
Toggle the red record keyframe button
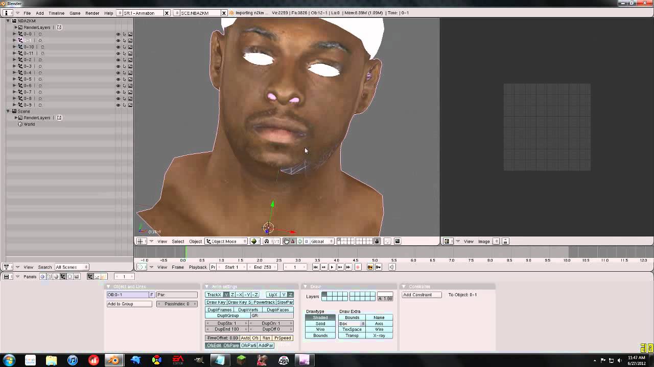(x=358, y=267)
